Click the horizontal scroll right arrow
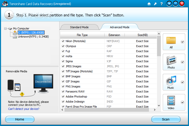The image size is (189, 126). (155, 110)
